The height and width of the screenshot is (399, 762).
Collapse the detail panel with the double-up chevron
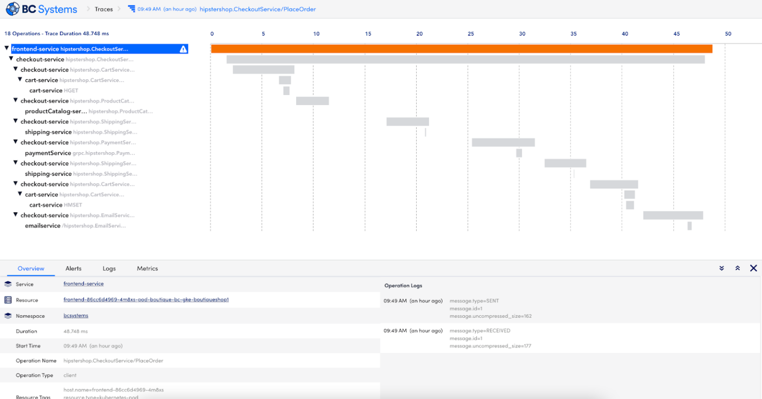click(738, 268)
